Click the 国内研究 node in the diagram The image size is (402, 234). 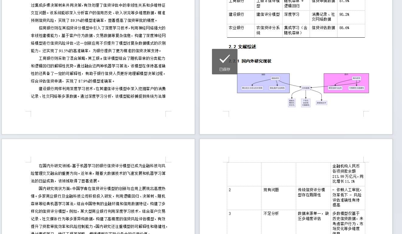pos(356,78)
